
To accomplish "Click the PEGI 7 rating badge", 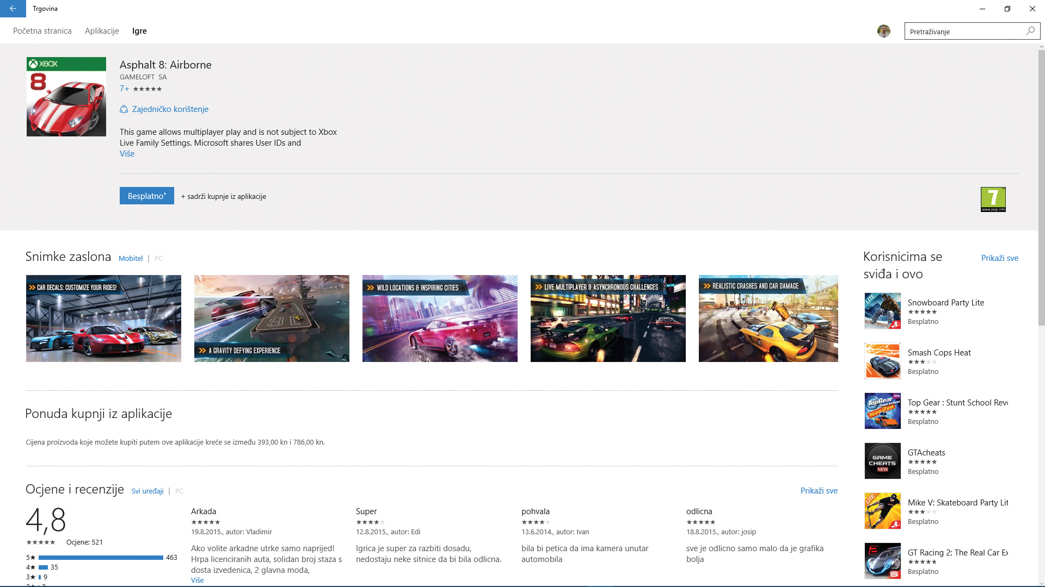I will coord(993,199).
